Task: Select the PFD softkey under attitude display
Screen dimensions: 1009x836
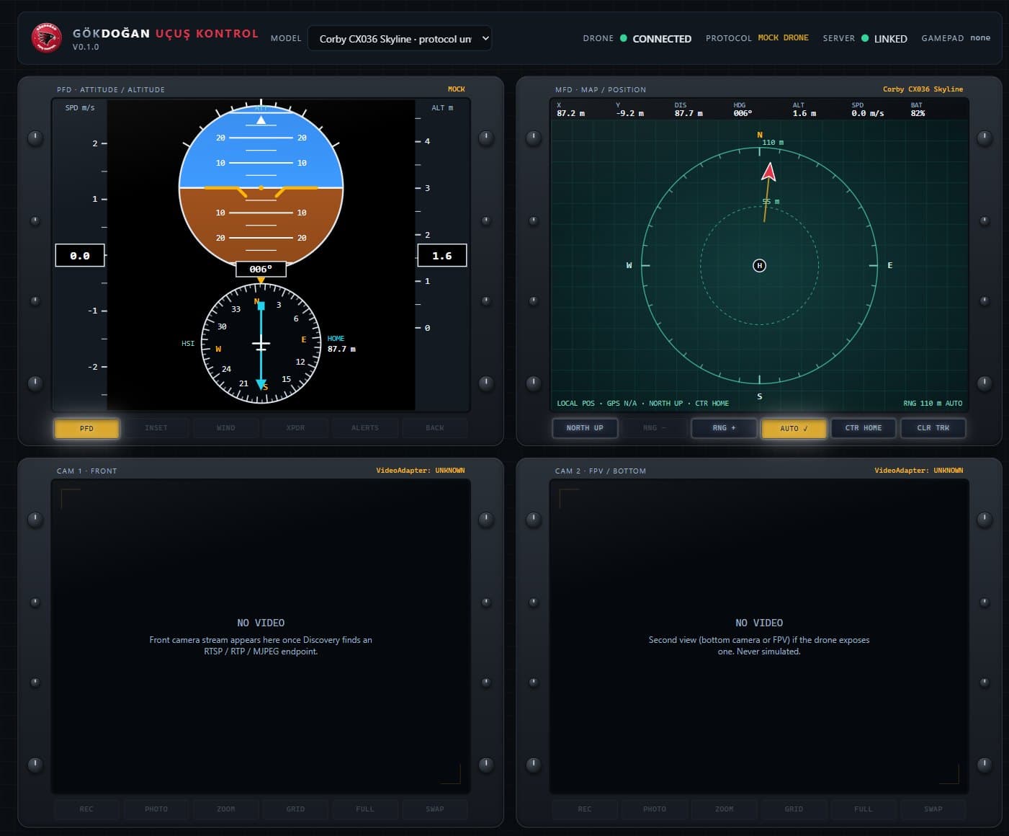Action: click(x=86, y=428)
